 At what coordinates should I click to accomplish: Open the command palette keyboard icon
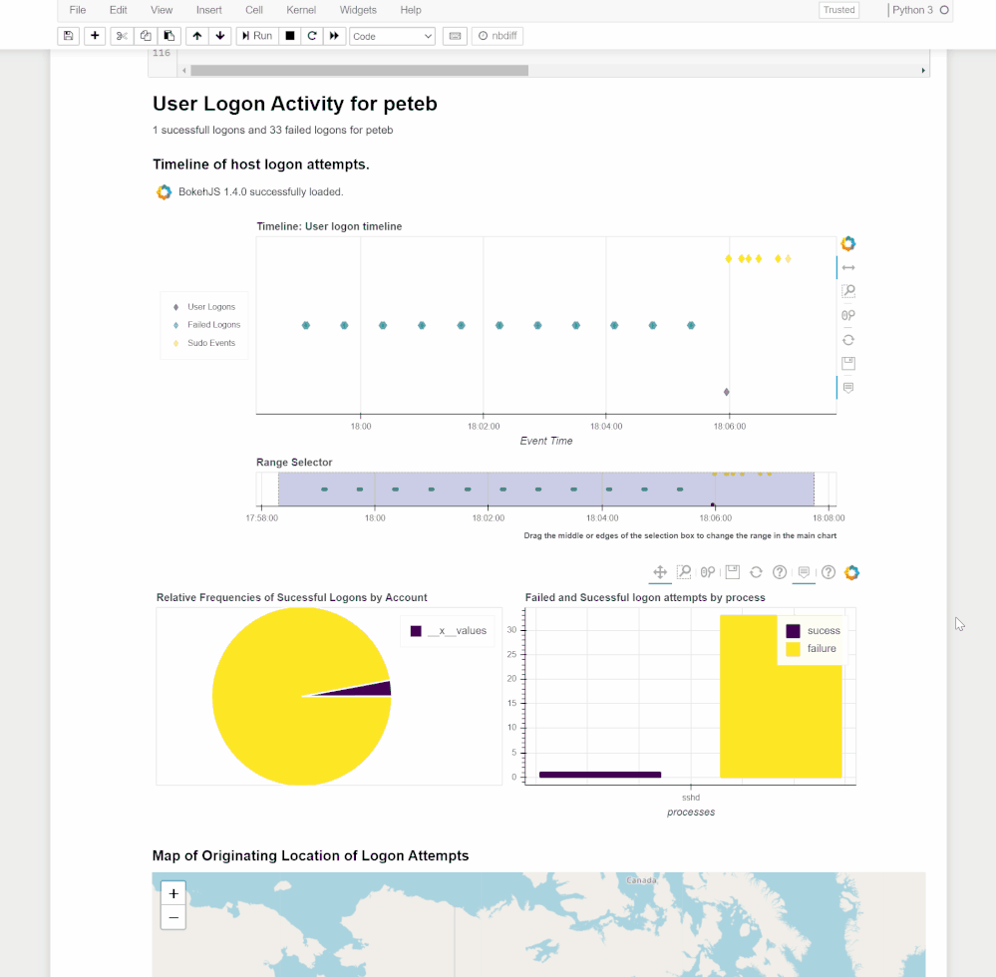tap(455, 36)
